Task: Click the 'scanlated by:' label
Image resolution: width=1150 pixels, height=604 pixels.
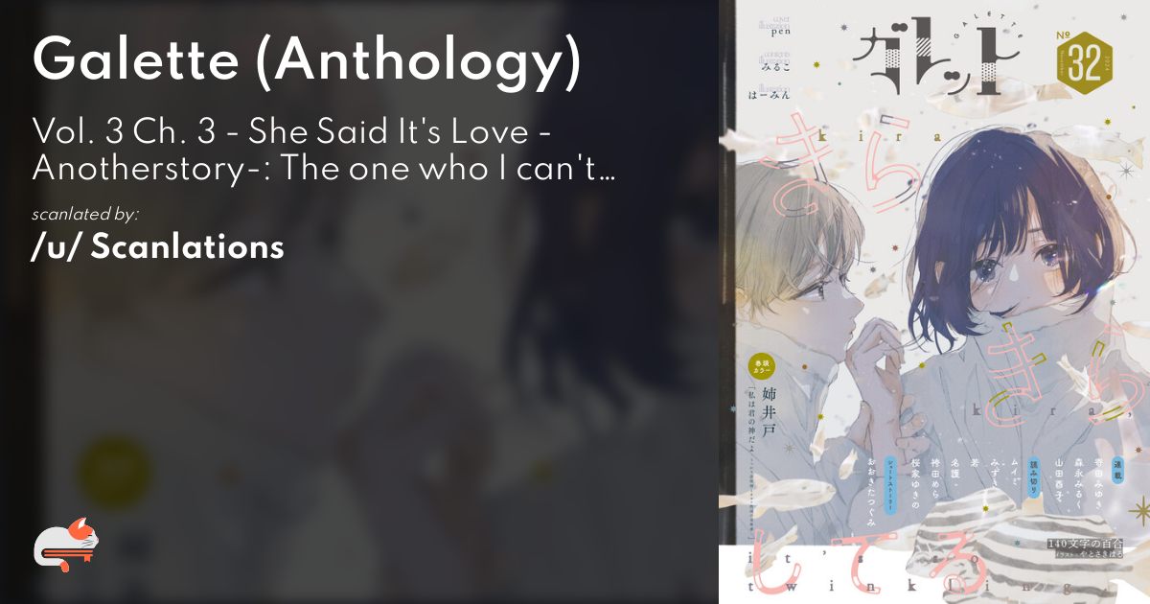Action: (86, 213)
